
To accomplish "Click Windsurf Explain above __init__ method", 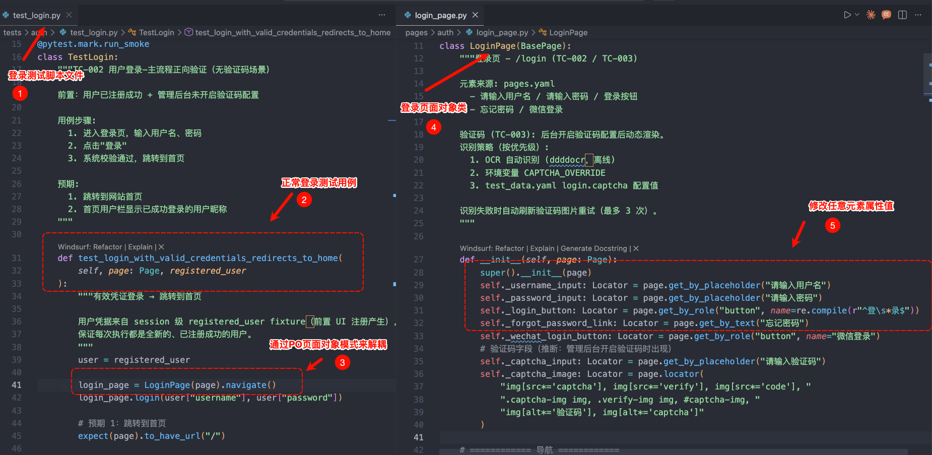I will pos(542,248).
